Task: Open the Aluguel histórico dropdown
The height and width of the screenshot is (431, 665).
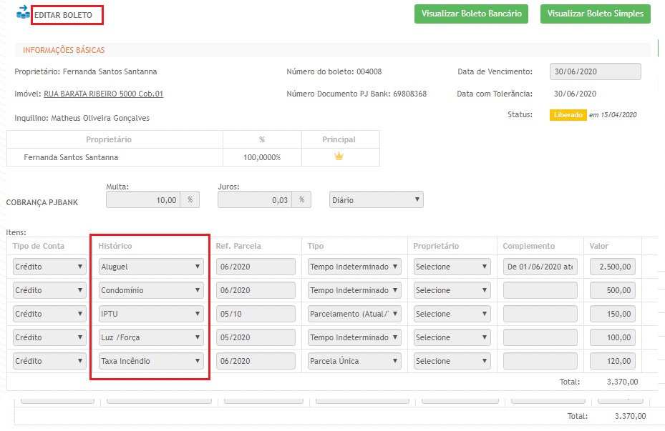Action: [151, 267]
